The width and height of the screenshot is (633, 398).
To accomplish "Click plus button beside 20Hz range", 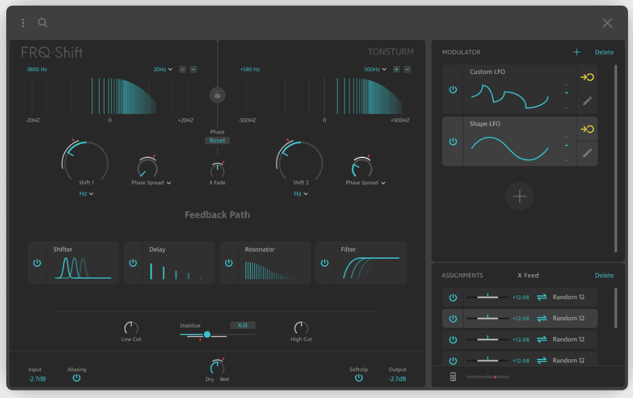I will click(182, 70).
